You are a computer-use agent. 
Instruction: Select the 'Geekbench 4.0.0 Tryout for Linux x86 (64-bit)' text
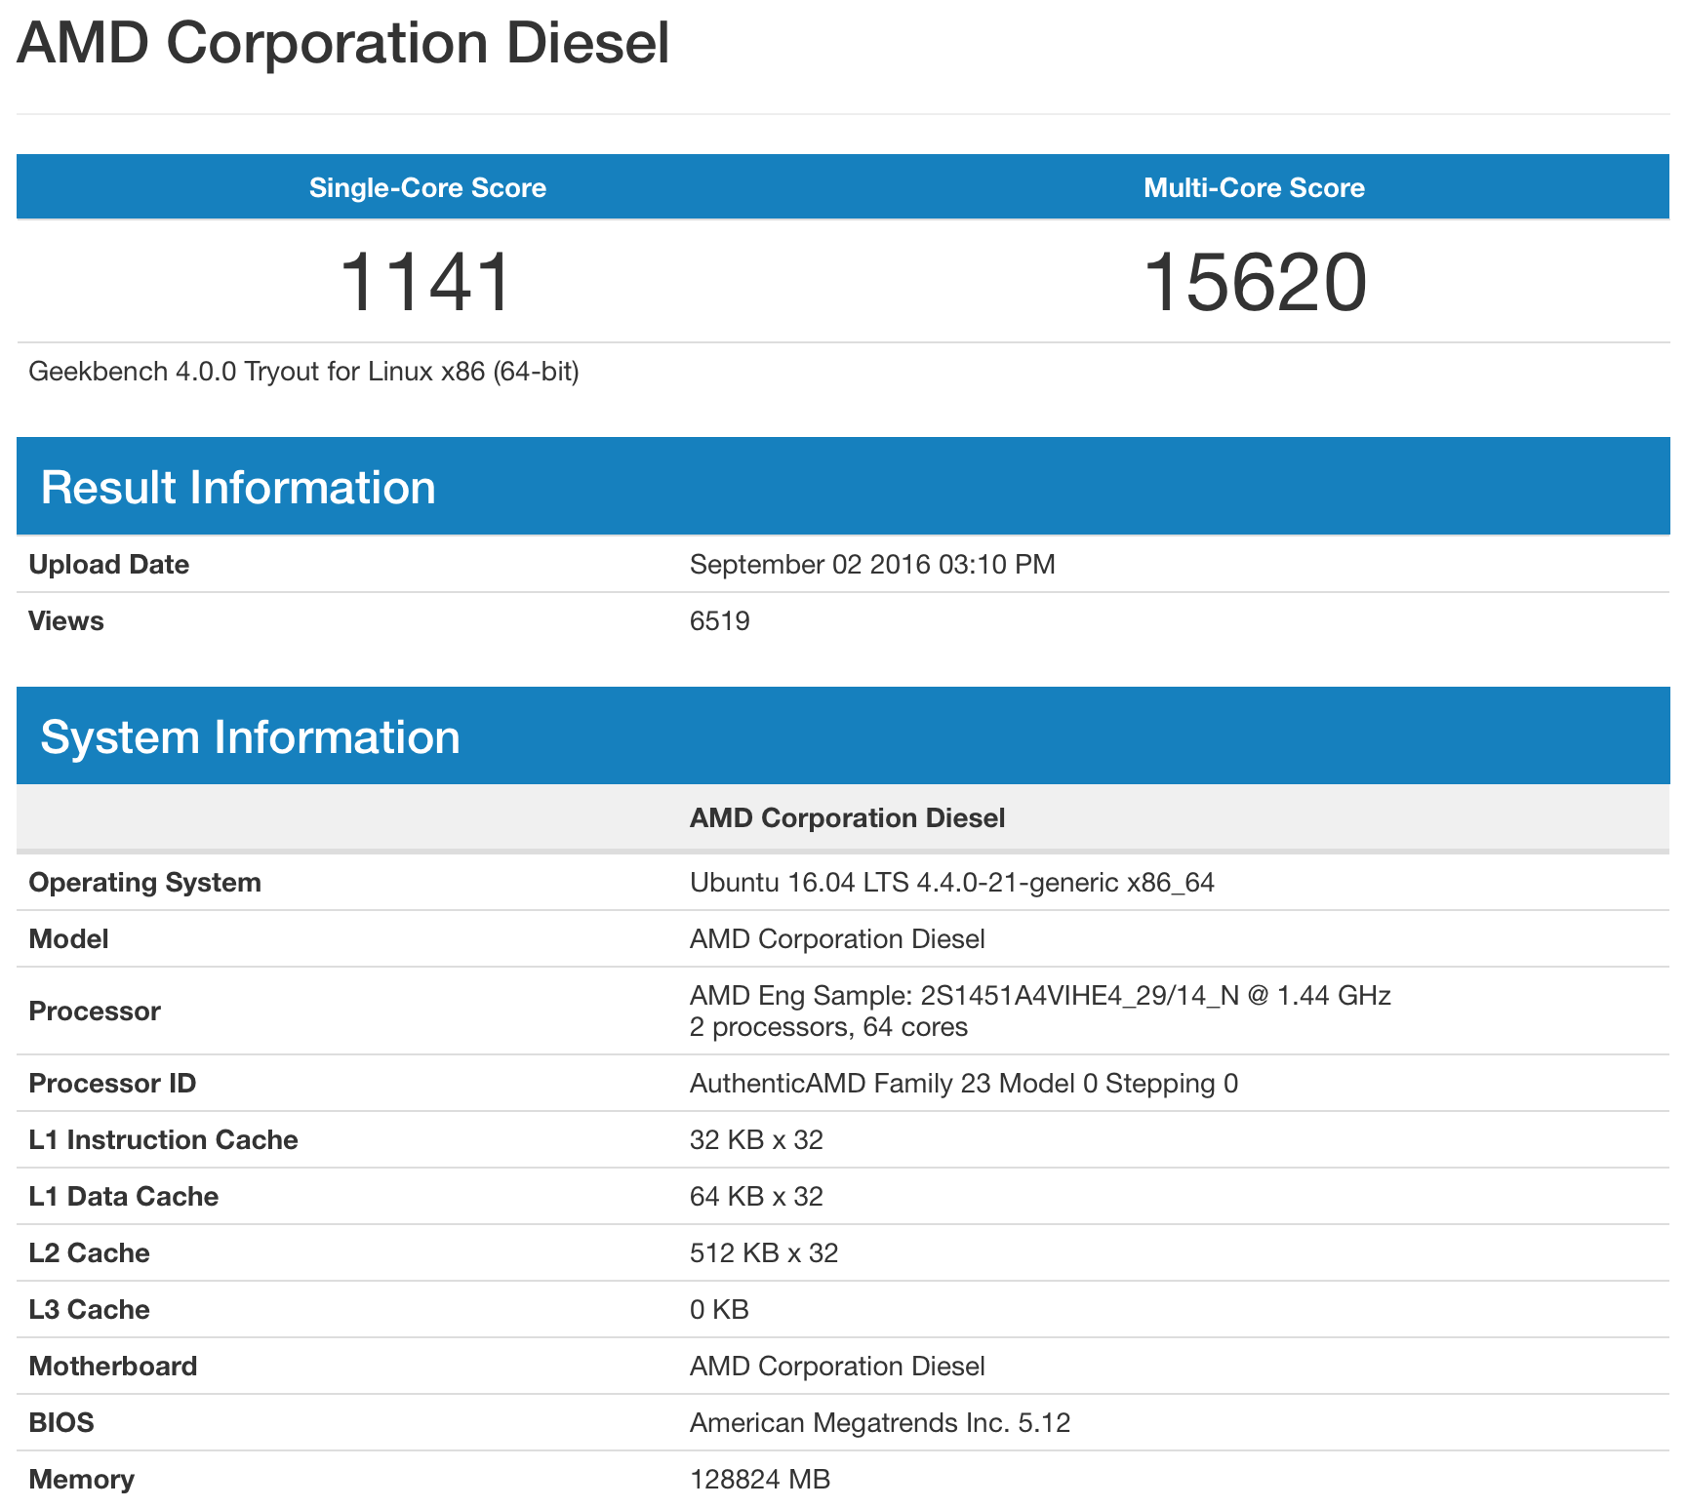pyautogui.click(x=303, y=372)
